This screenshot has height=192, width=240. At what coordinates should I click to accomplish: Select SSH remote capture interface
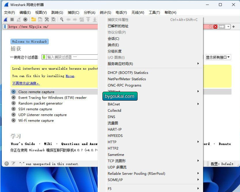(35, 109)
